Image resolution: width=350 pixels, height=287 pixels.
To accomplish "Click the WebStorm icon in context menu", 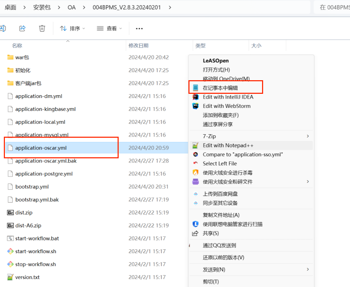I will click(x=196, y=106).
